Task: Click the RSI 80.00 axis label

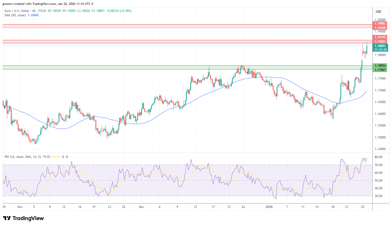Action: point(379,157)
